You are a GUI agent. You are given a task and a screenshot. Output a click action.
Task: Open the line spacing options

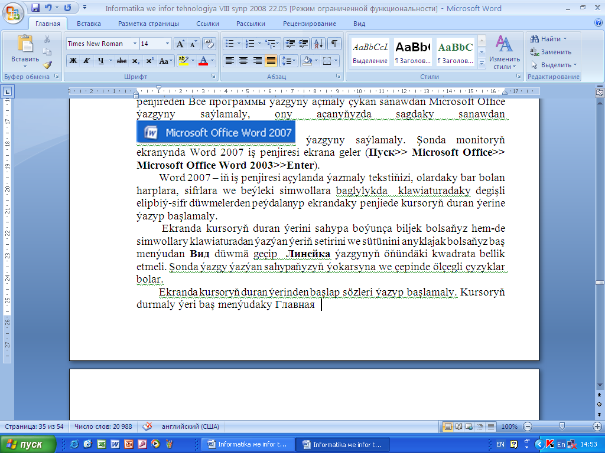tap(289, 61)
